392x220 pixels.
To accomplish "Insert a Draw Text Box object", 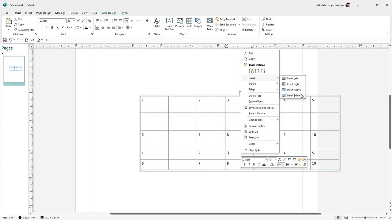I will [169, 24].
